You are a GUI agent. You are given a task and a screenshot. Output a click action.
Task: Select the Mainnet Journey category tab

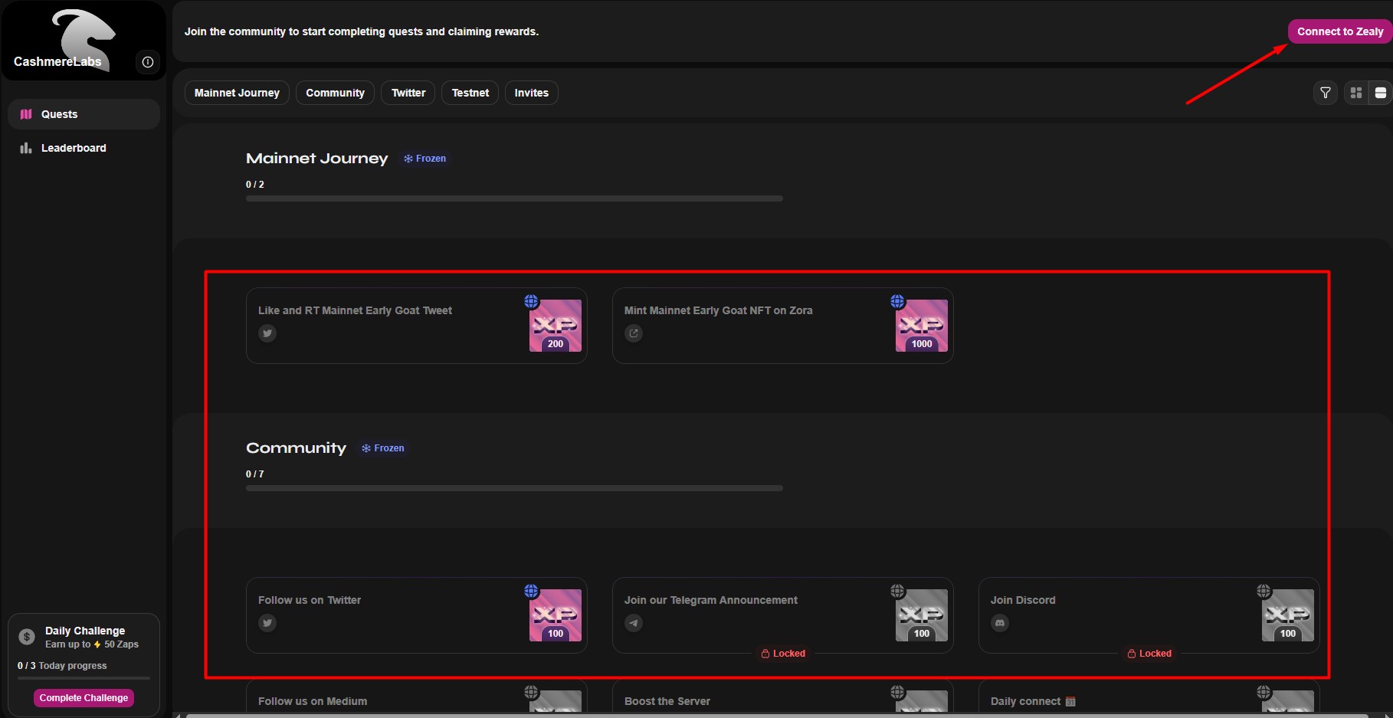pos(237,93)
